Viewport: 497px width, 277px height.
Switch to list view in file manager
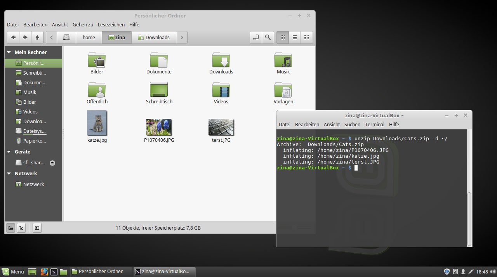click(294, 37)
